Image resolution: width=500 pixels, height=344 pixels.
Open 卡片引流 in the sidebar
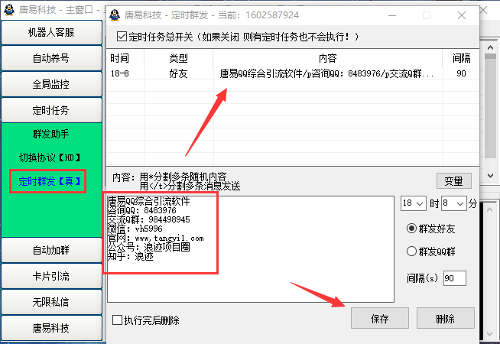click(51, 276)
